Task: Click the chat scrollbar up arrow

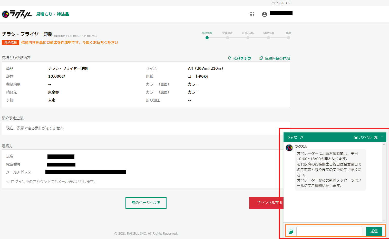Action: [384, 145]
